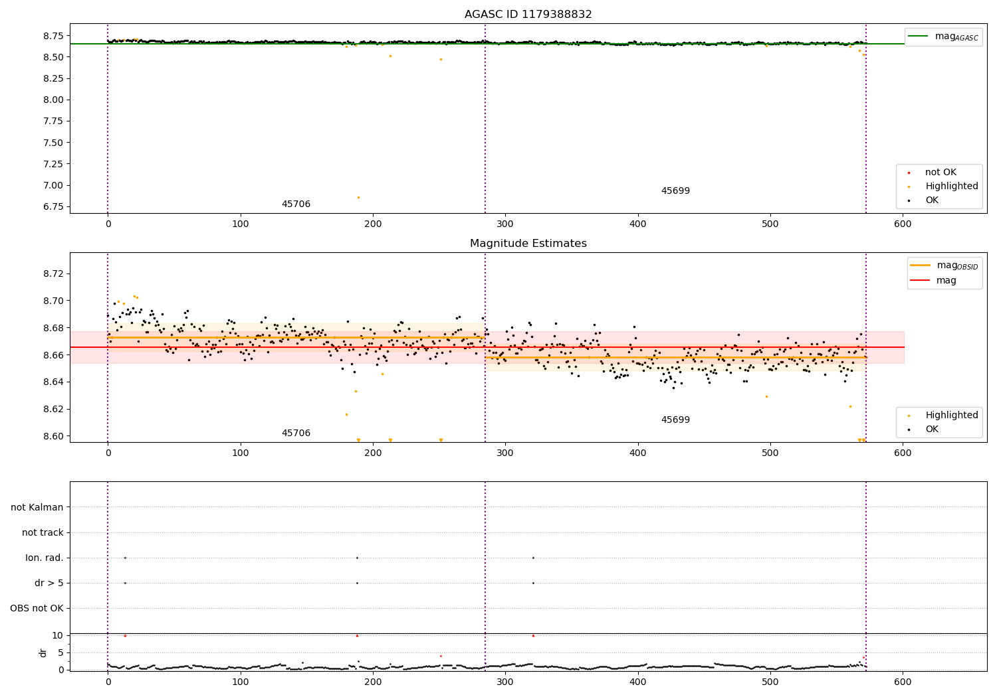Select the green mag AGASC legend entry
Viewport: 997px width, 697px height.
tap(943, 37)
